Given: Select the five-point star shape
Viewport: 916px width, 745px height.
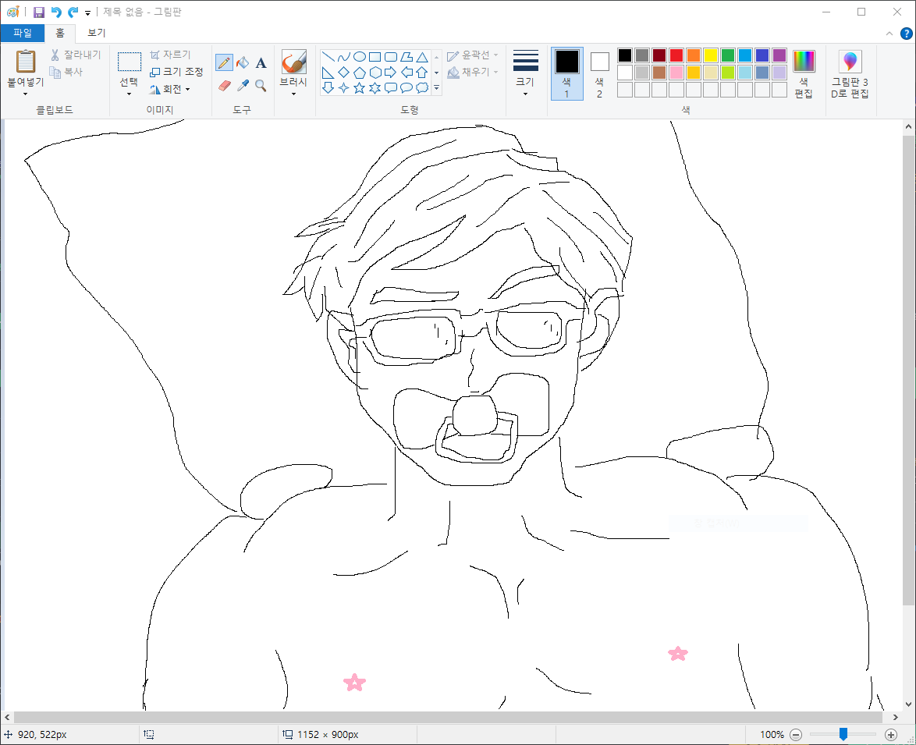Looking at the screenshot, I should click(x=359, y=88).
